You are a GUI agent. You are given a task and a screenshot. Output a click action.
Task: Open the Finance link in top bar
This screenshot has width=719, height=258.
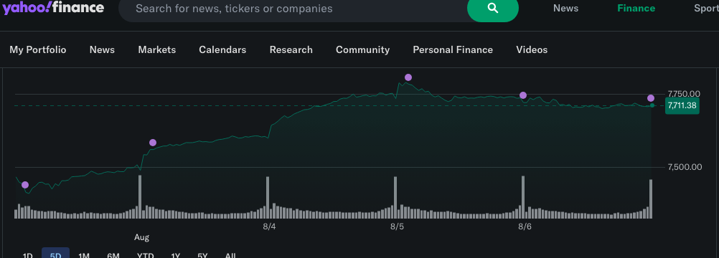pyautogui.click(x=636, y=9)
